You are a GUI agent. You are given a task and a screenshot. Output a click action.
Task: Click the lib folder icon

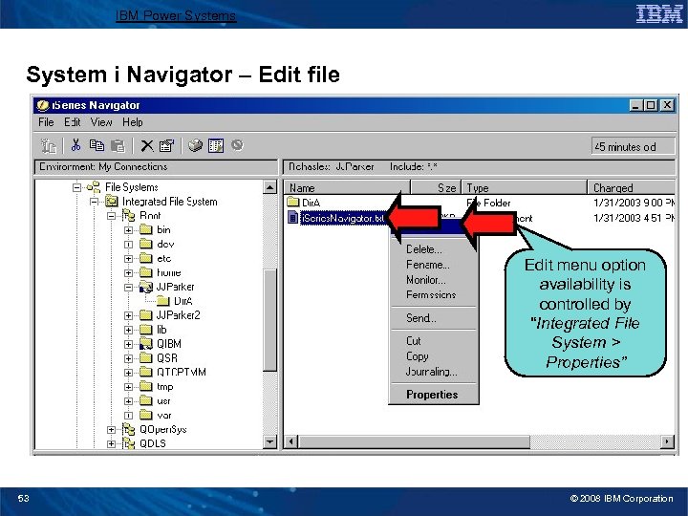click(145, 330)
